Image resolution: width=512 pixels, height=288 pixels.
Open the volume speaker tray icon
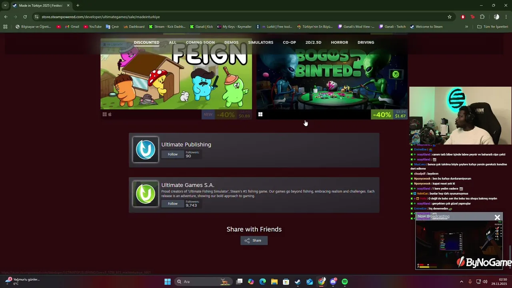point(485,282)
